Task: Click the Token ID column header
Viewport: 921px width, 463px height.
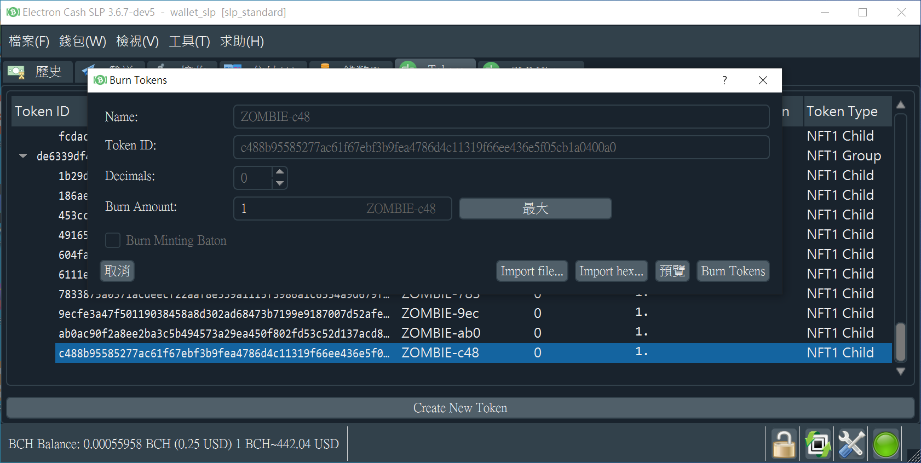Action: 49,111
